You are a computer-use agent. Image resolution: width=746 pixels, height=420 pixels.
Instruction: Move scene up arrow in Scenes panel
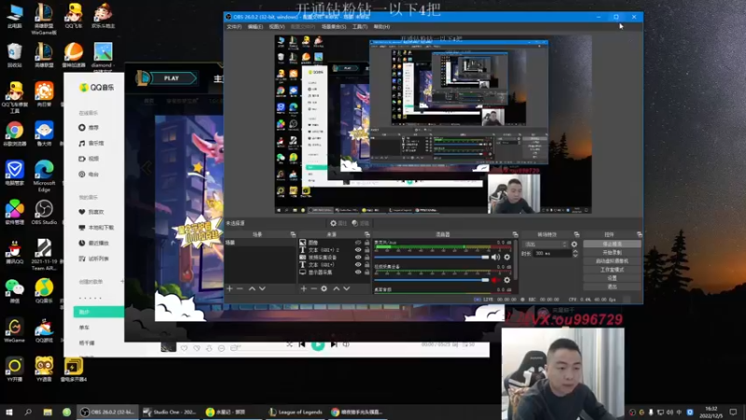click(252, 288)
